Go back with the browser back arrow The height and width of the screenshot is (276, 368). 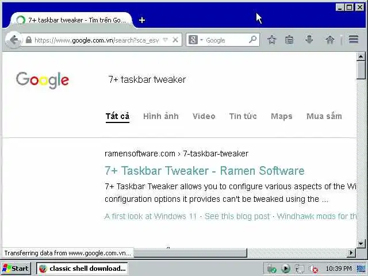(13, 40)
